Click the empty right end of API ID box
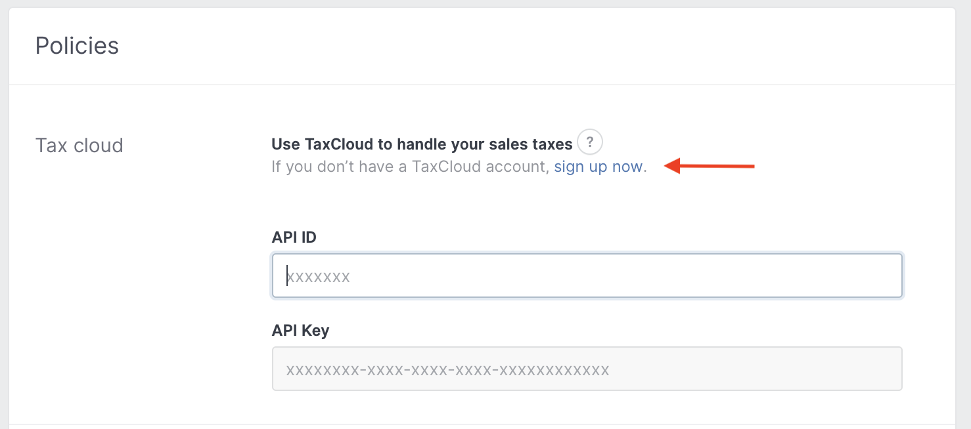971x429 pixels. click(x=854, y=276)
